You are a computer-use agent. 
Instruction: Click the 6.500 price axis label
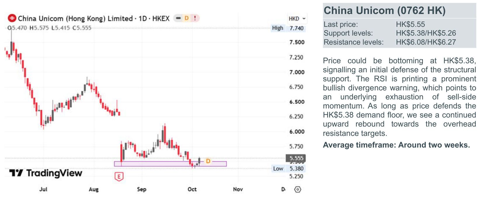pos(297,102)
